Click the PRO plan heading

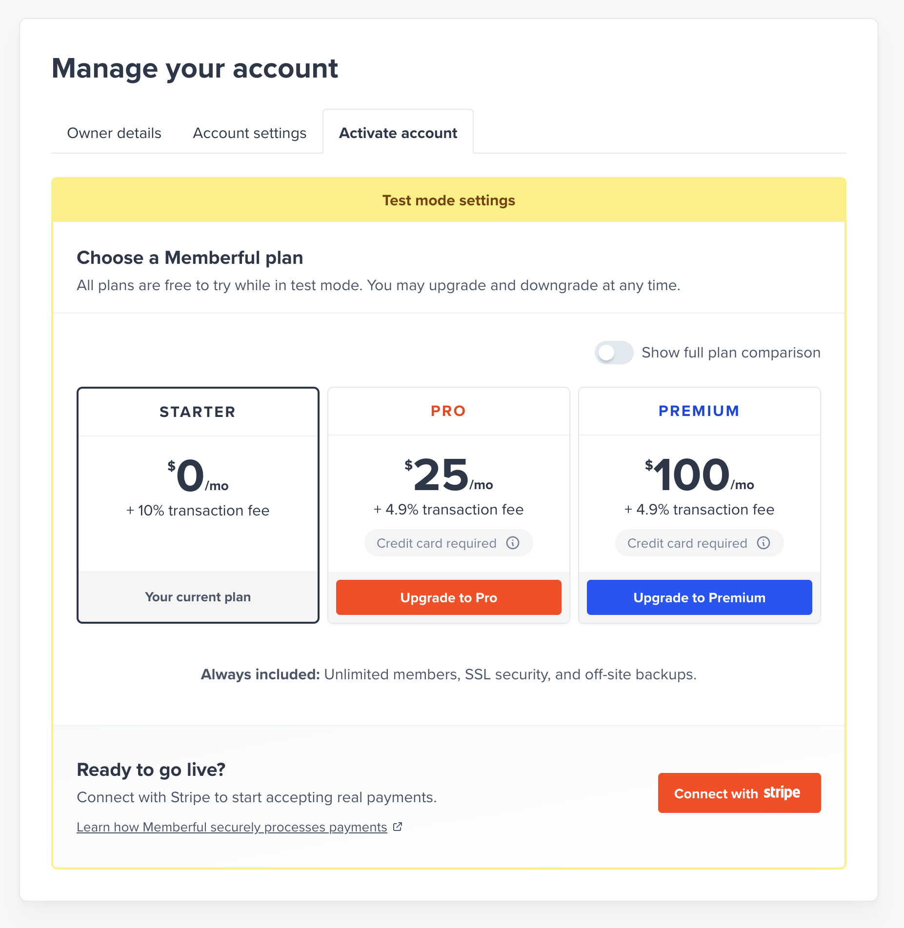[x=448, y=411]
